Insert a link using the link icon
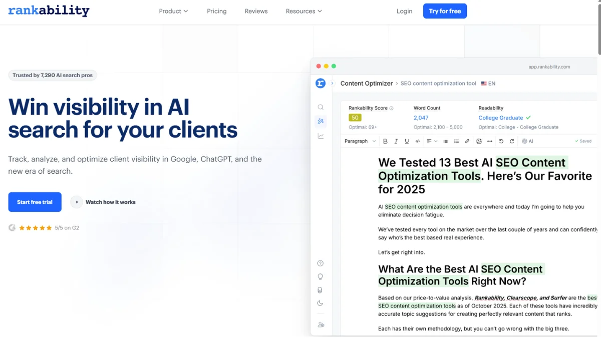This screenshot has width=601, height=338. coord(467,141)
